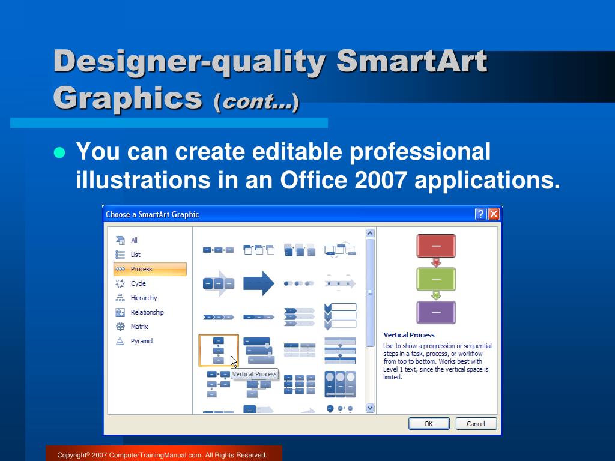Image resolution: width=615 pixels, height=461 pixels.
Task: Click the layout gallery scroll down arrow
Action: (x=370, y=408)
